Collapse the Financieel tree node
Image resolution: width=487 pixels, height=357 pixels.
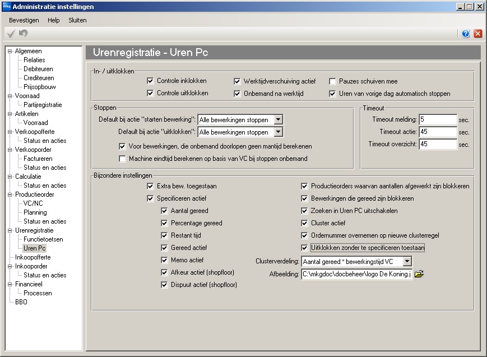click(x=10, y=284)
